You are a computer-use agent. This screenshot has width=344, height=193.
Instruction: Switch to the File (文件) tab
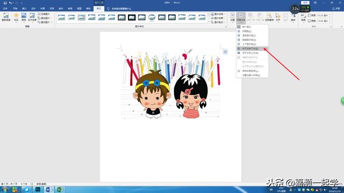[5, 9]
